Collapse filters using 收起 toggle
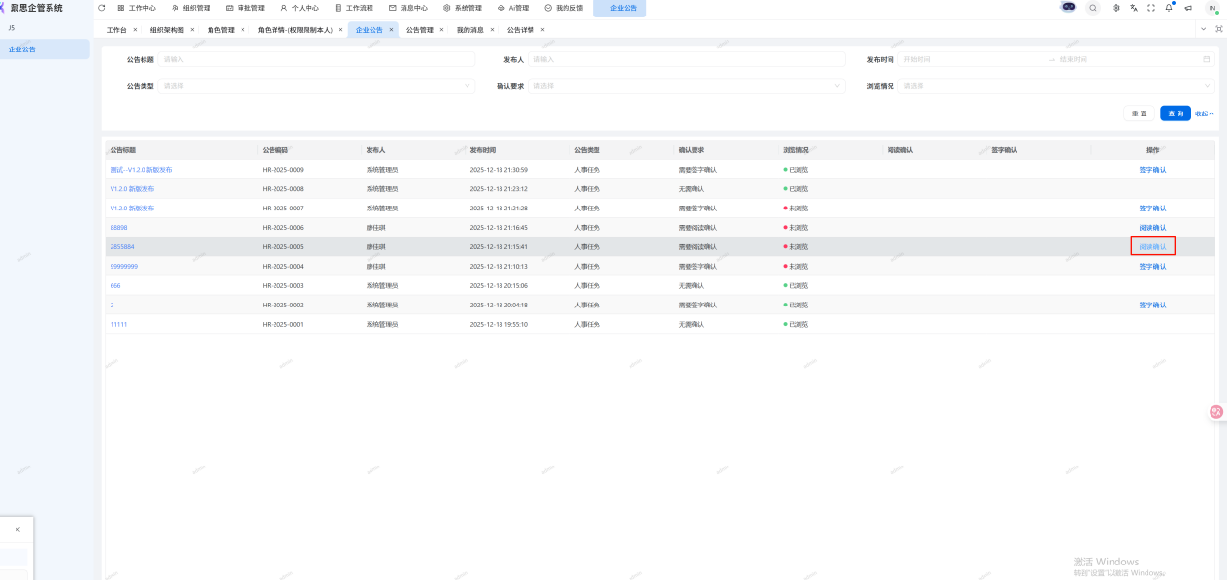1227x580 pixels. [x=1204, y=113]
